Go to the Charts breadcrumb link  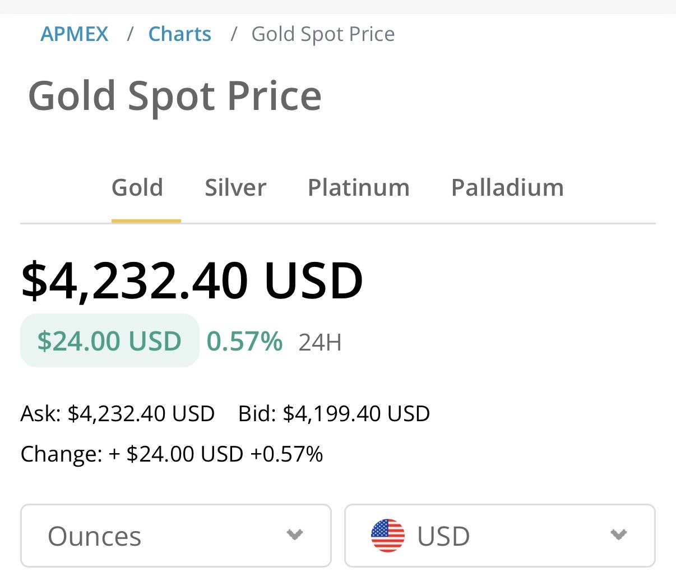coord(179,34)
